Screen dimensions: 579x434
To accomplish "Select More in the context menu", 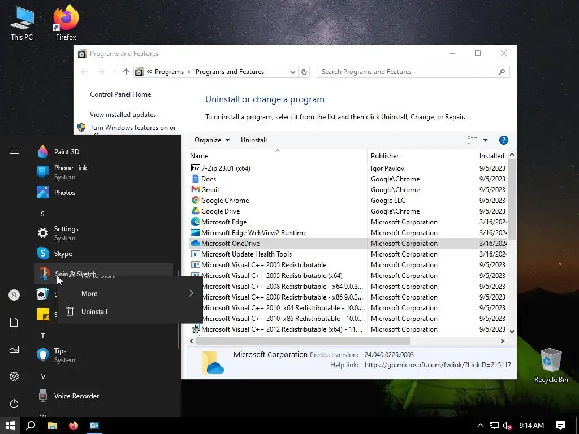I will pos(130,293).
